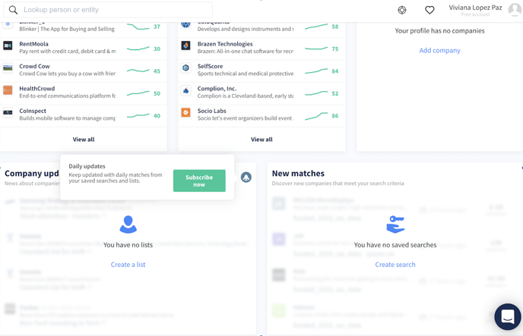Screen dimensions: 523x336
Task: Click the You have no lists person icon
Action: click(128, 225)
